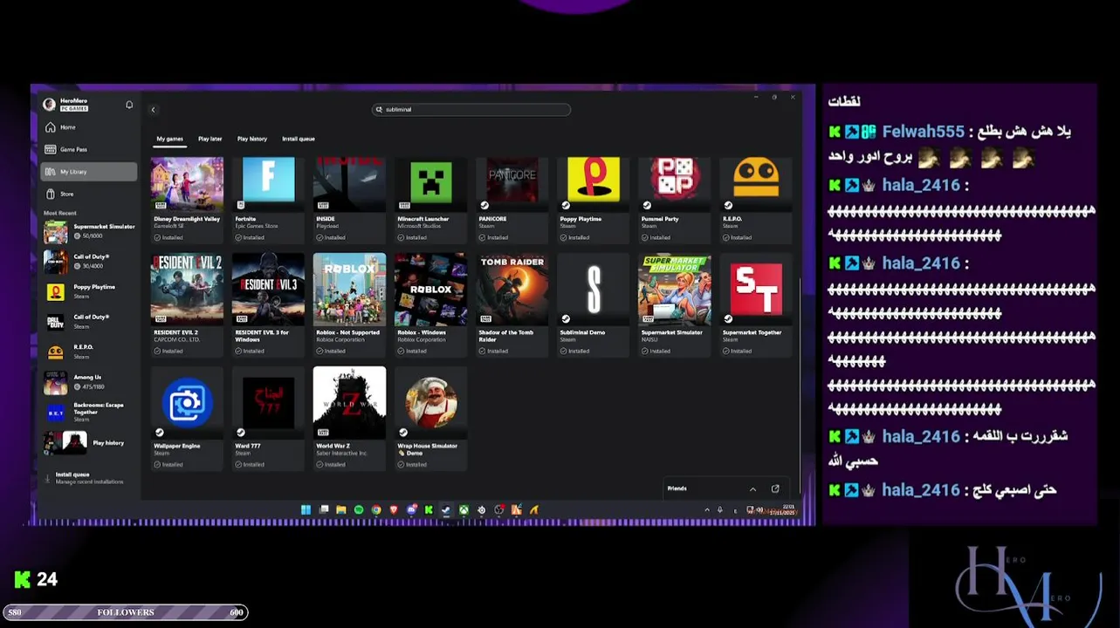Select Supermarket Simulator in Most Recent

click(x=89, y=231)
